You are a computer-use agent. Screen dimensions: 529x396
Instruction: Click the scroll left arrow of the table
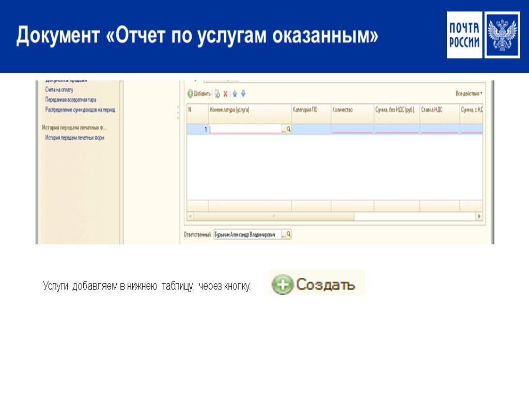190,216
